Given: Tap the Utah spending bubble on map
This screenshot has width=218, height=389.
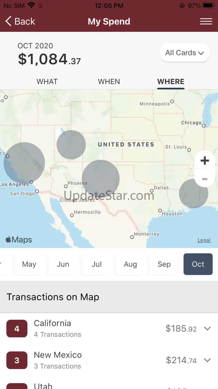Looking at the screenshot, I should click(71, 145).
